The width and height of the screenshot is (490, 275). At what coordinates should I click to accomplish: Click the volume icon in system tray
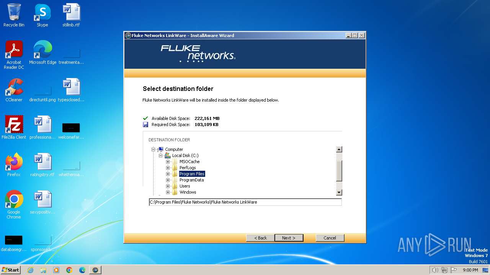pyautogui.click(x=435, y=270)
